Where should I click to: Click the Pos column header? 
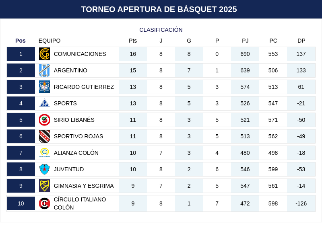(x=21, y=41)
